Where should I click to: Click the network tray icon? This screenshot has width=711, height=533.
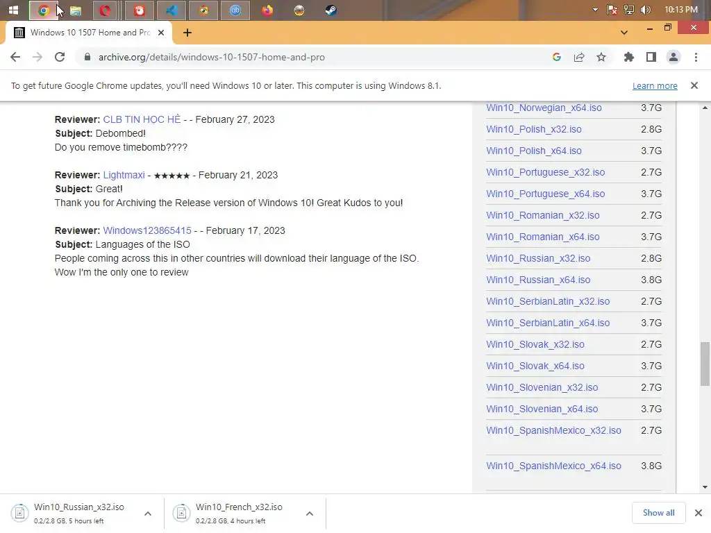click(629, 10)
